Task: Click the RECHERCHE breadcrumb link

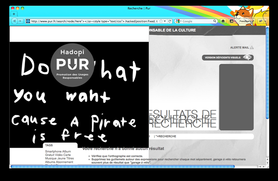Action: [167, 136]
